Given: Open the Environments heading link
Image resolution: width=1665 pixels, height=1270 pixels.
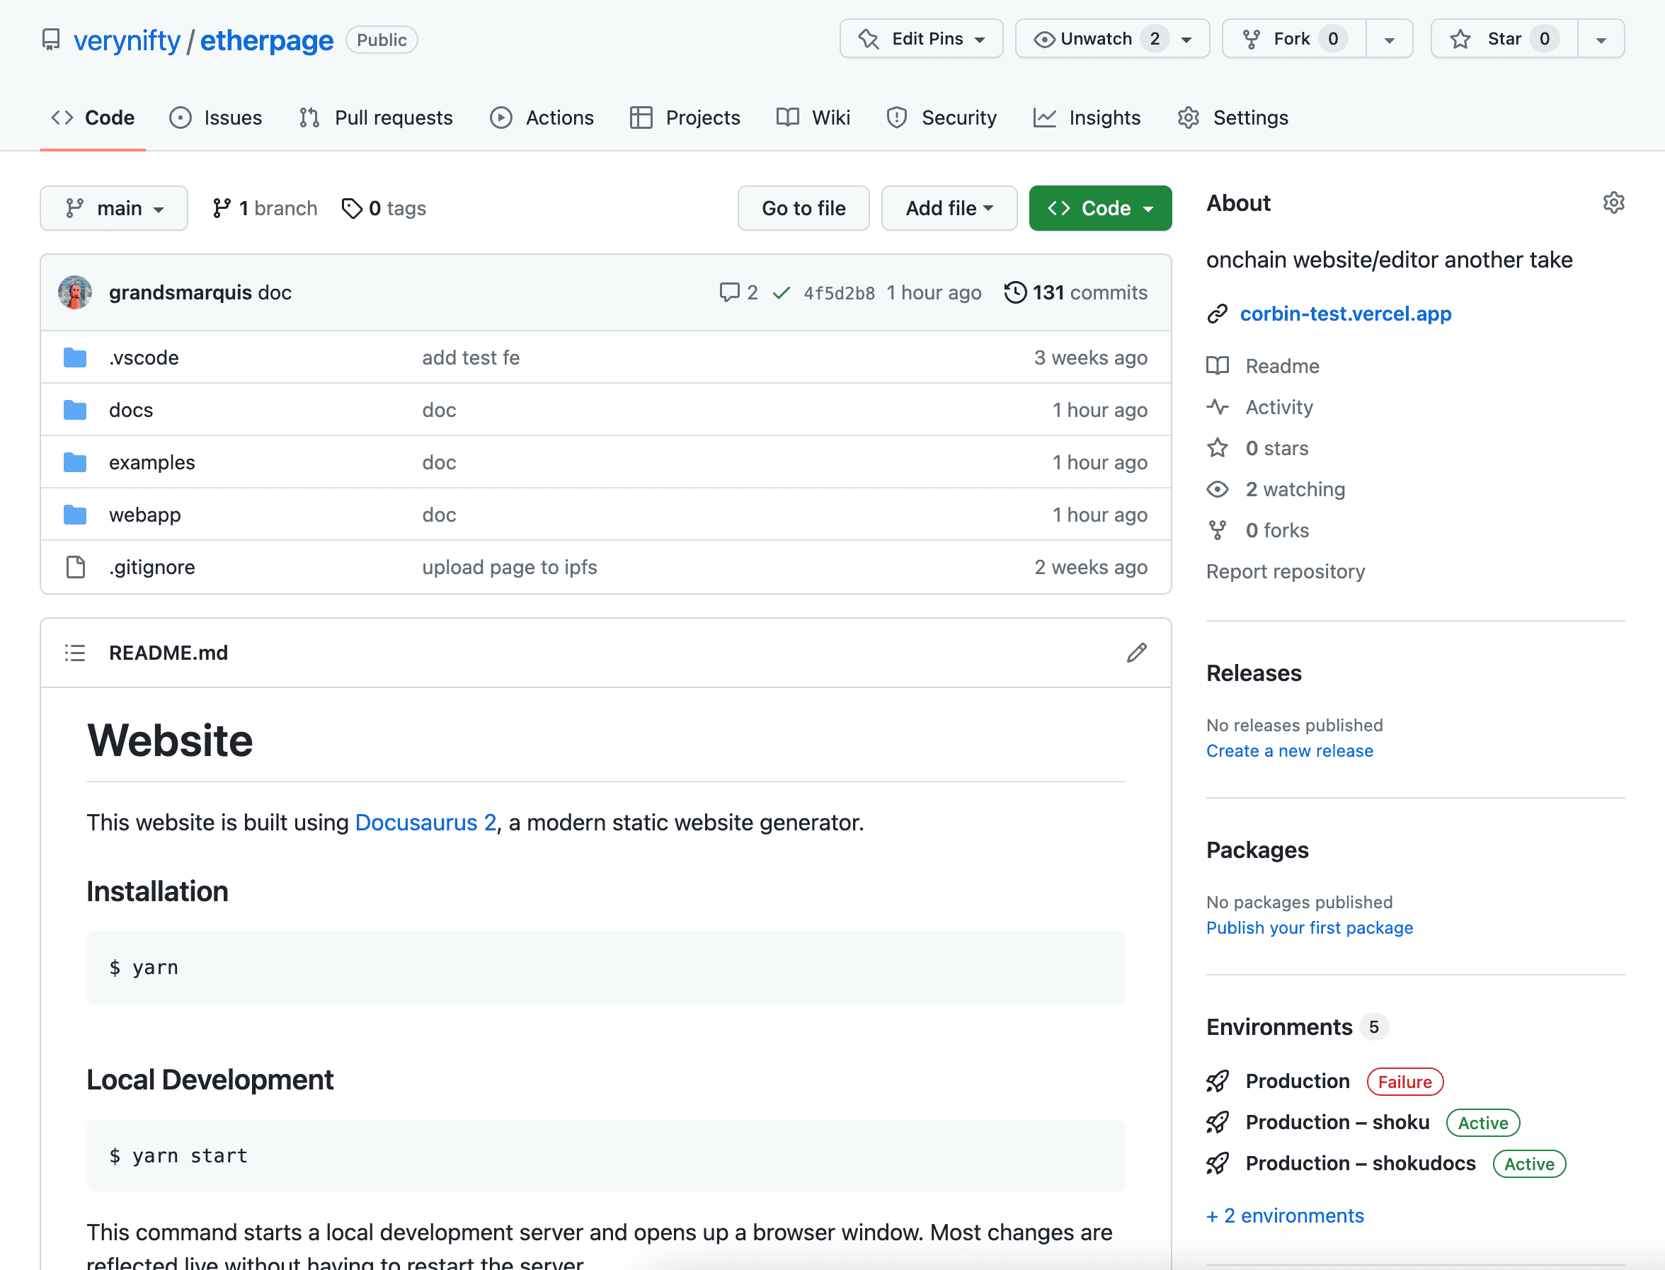Looking at the screenshot, I should [x=1278, y=1026].
